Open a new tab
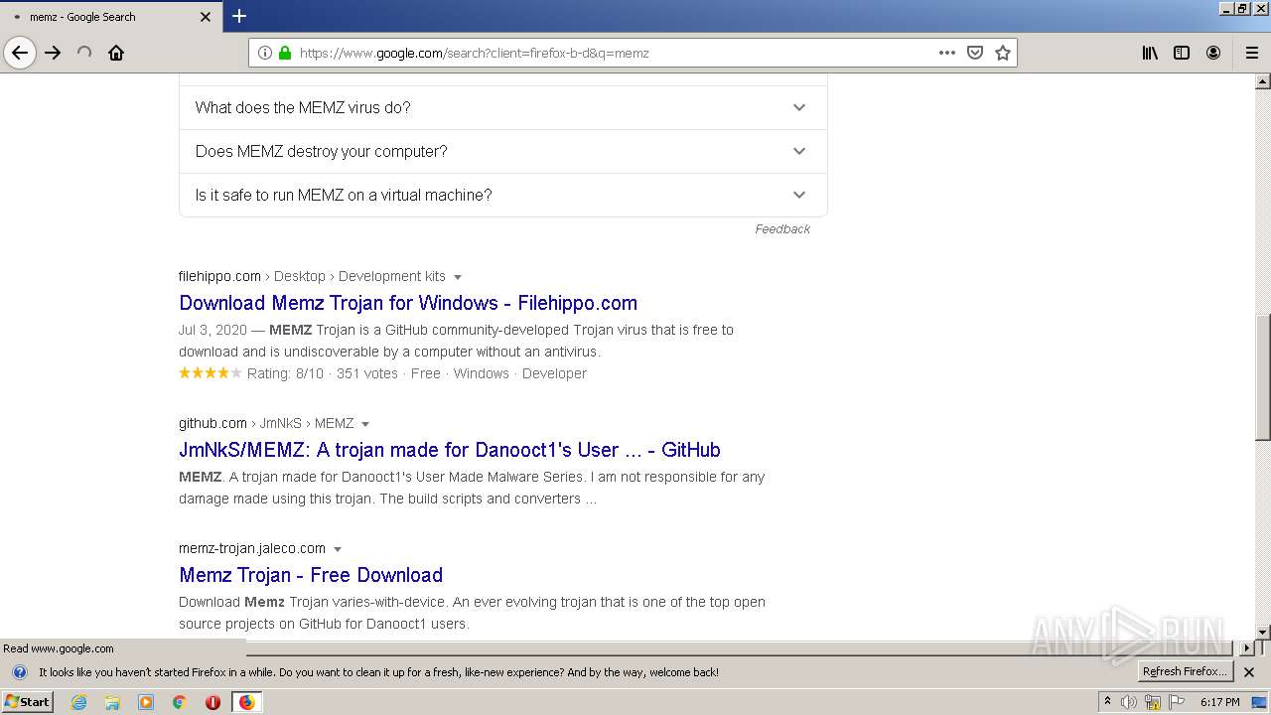This screenshot has height=715, width=1271. [239, 16]
